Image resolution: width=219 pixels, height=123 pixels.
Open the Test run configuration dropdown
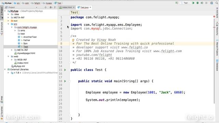pos(185,3)
